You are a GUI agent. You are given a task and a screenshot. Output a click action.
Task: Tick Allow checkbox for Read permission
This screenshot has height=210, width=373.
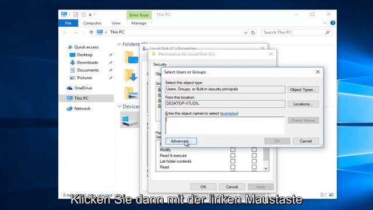tap(233, 167)
